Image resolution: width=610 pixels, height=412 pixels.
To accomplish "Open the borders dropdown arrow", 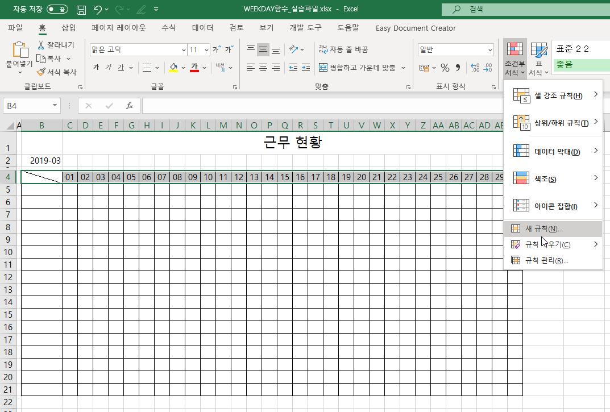I will (157, 68).
